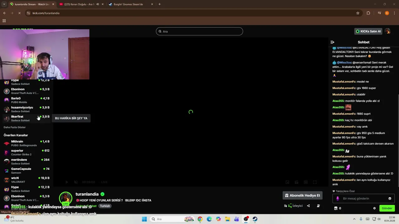Click the browser address bar
The width and height of the screenshot is (399, 224).
tap(193, 13)
